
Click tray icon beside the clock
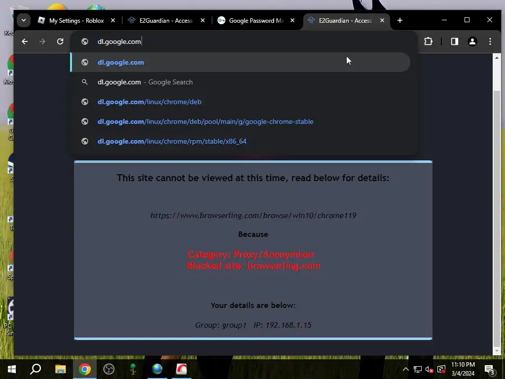[x=441, y=369]
